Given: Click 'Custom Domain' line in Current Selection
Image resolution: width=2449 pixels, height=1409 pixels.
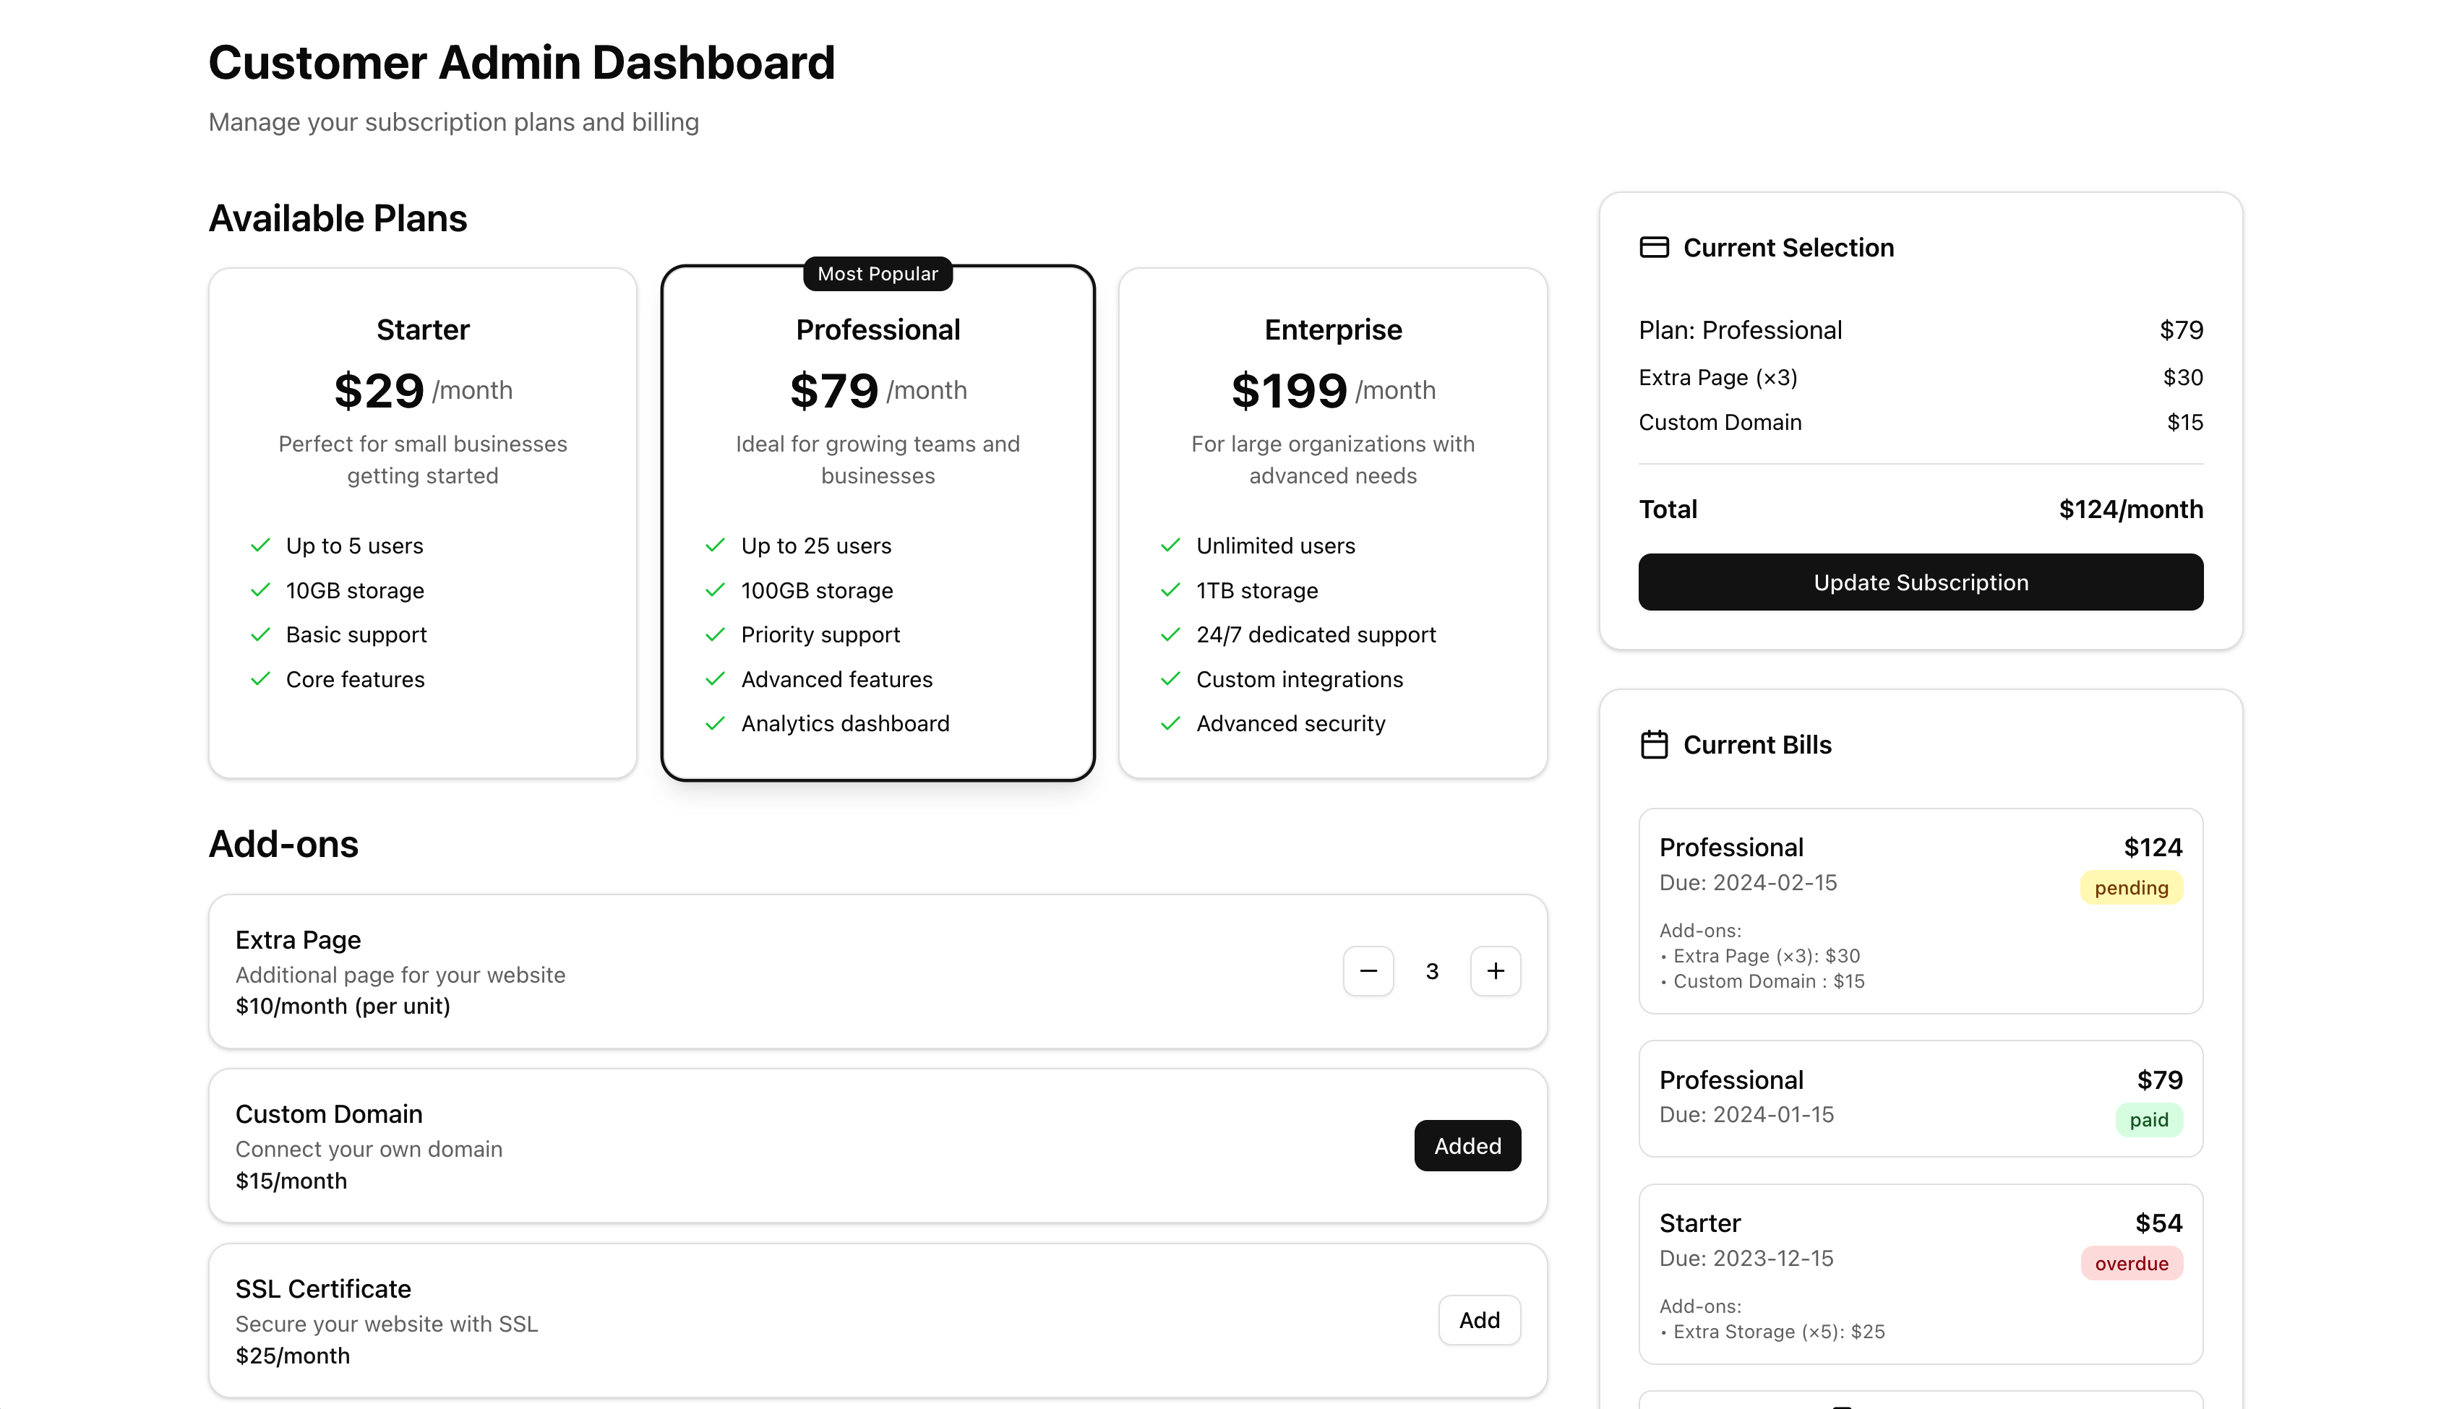Looking at the screenshot, I should [x=1719, y=422].
